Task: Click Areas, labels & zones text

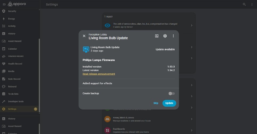Action: 123,118
